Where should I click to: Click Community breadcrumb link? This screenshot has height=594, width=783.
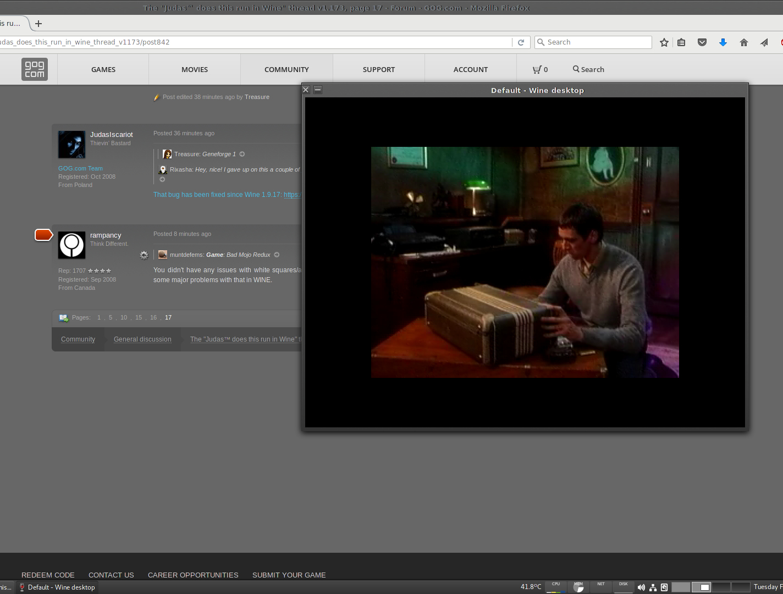click(78, 339)
